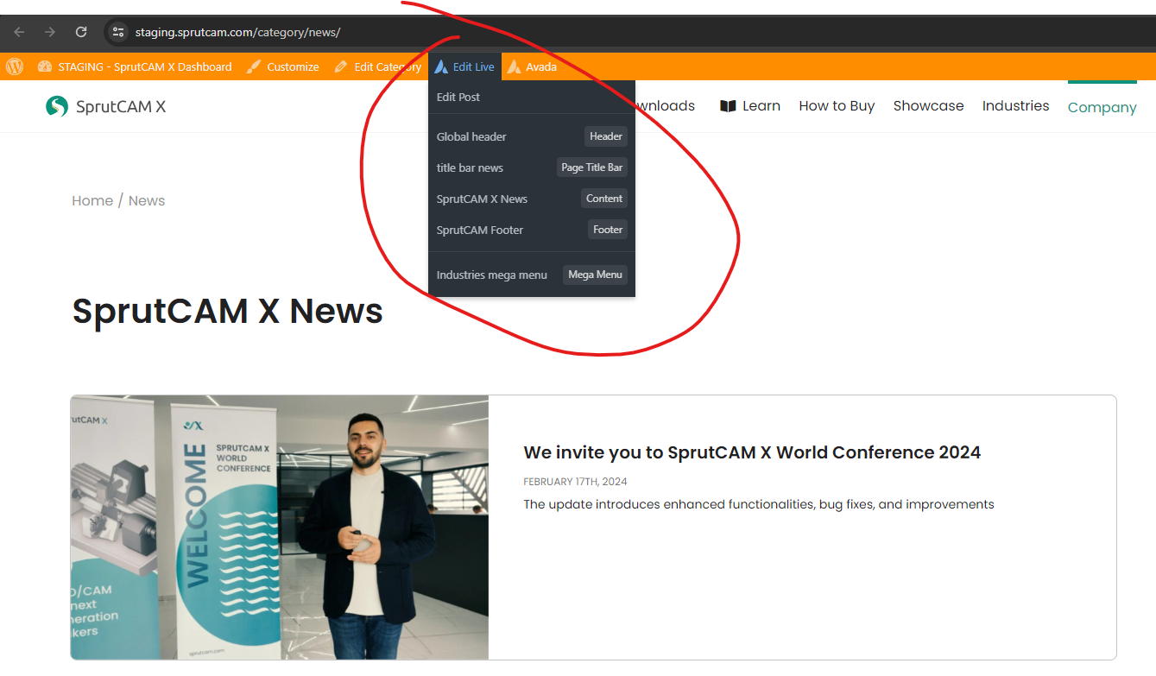This screenshot has width=1156, height=676.
Task: Select Industries mega menu entry
Action: tap(492, 275)
